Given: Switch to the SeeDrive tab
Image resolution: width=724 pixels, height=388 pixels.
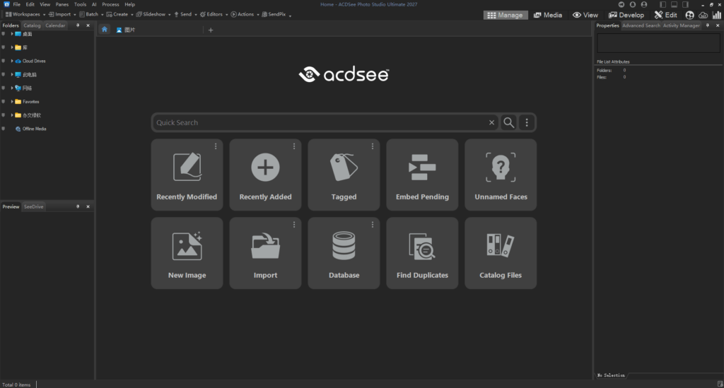Looking at the screenshot, I should click(33, 206).
